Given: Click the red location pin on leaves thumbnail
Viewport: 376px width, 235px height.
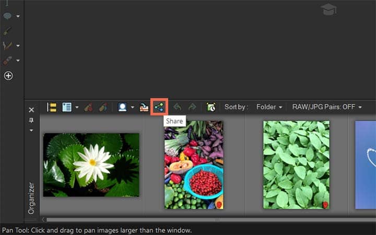Looking at the screenshot, I should tap(325, 205).
